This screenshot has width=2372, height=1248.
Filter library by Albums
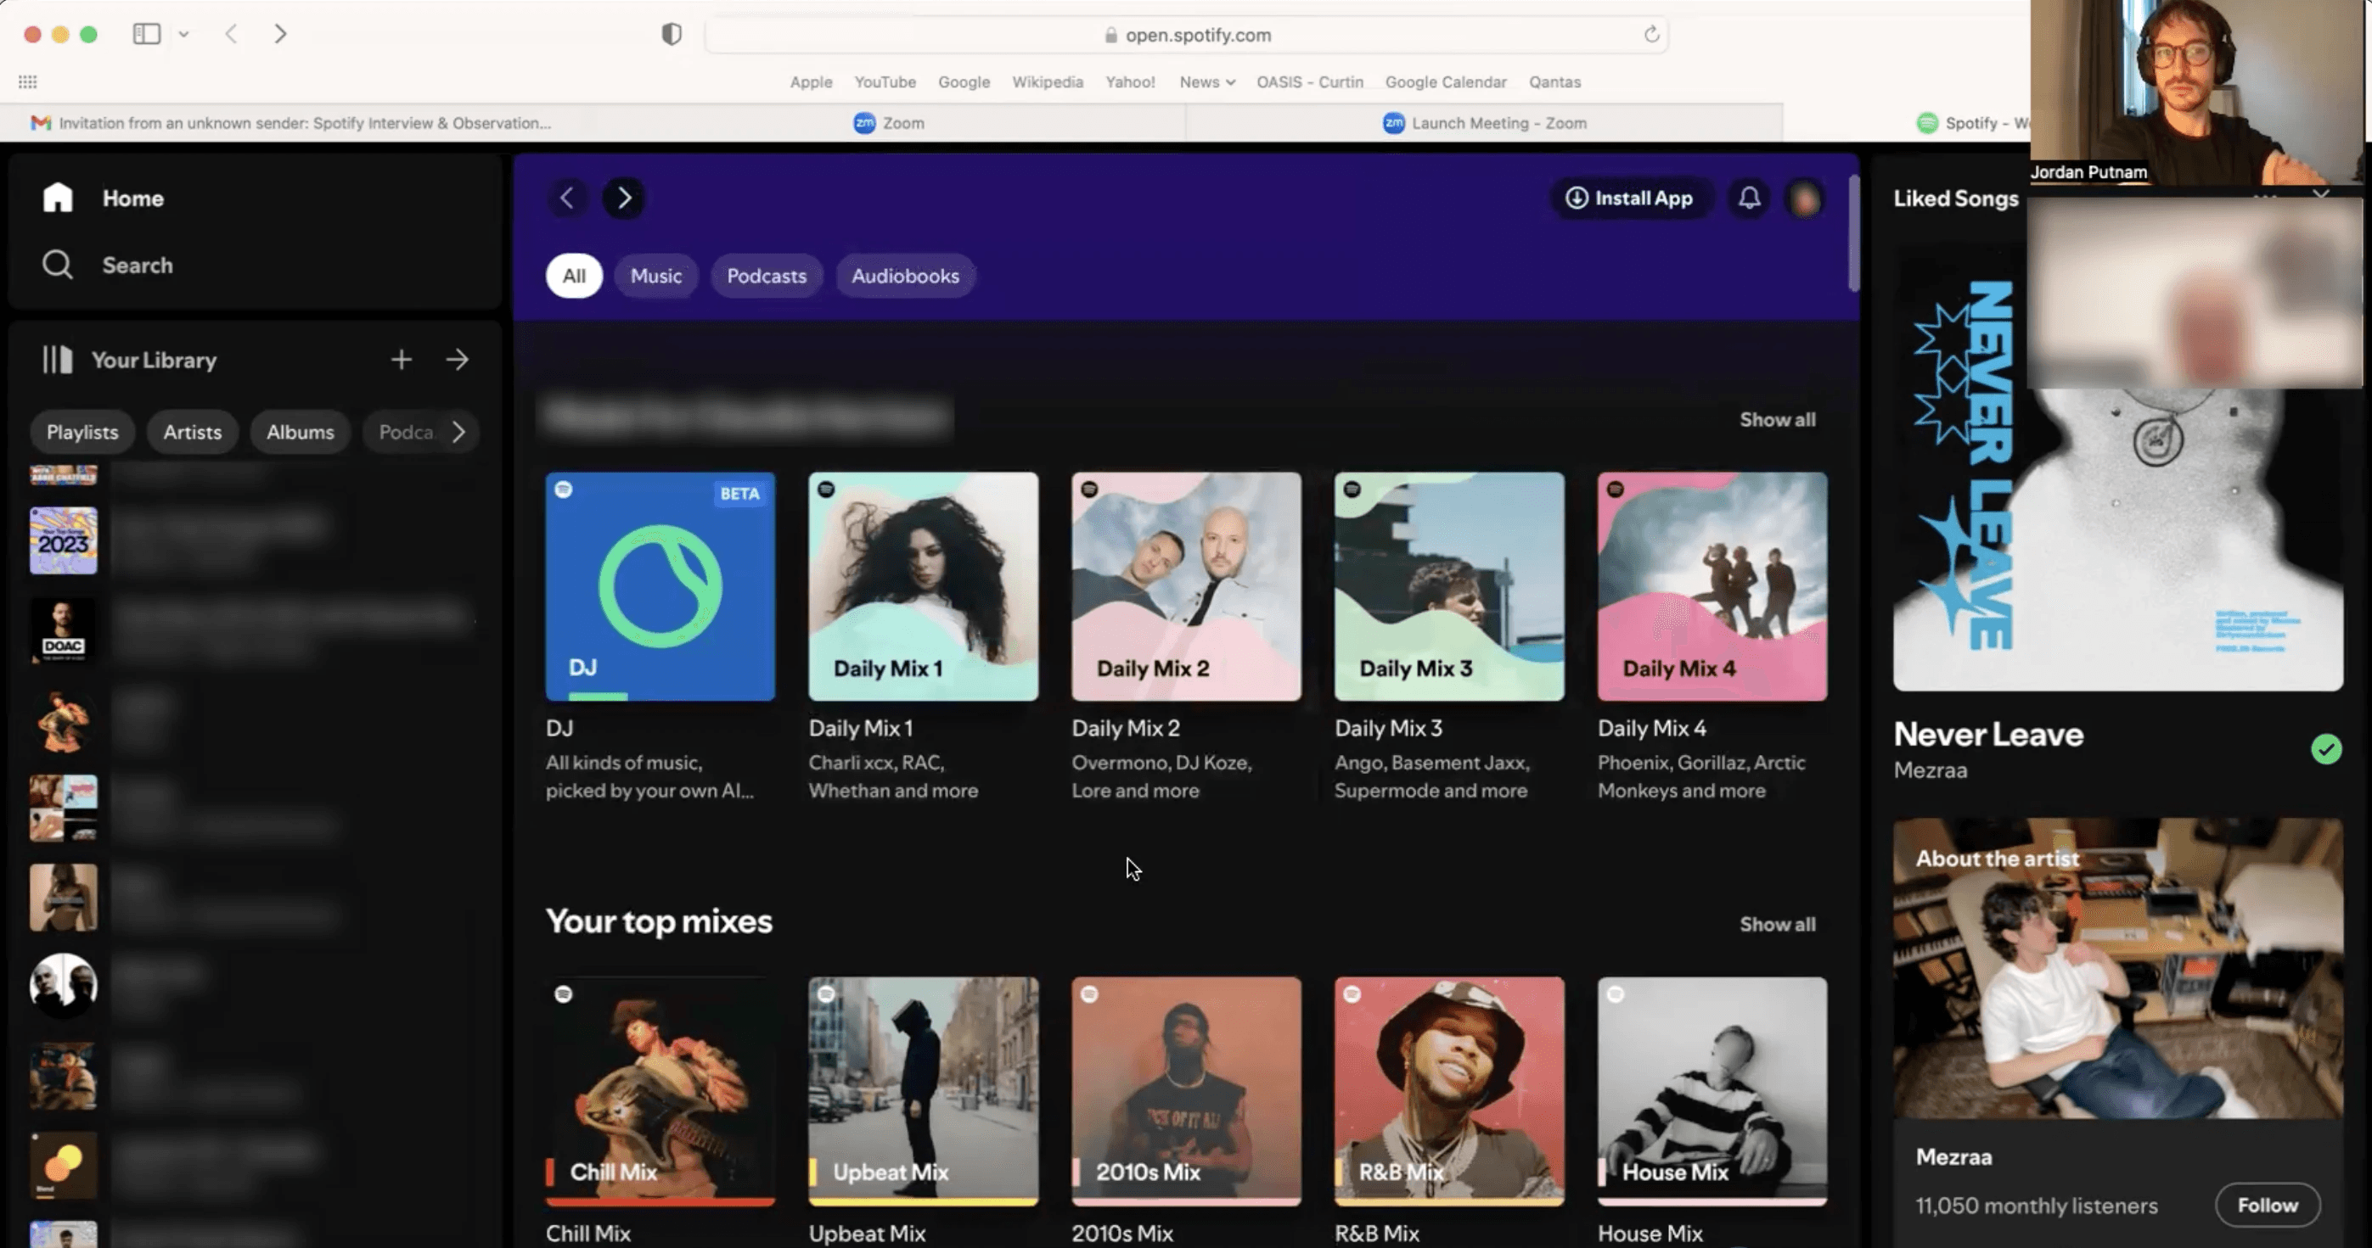[x=301, y=432]
